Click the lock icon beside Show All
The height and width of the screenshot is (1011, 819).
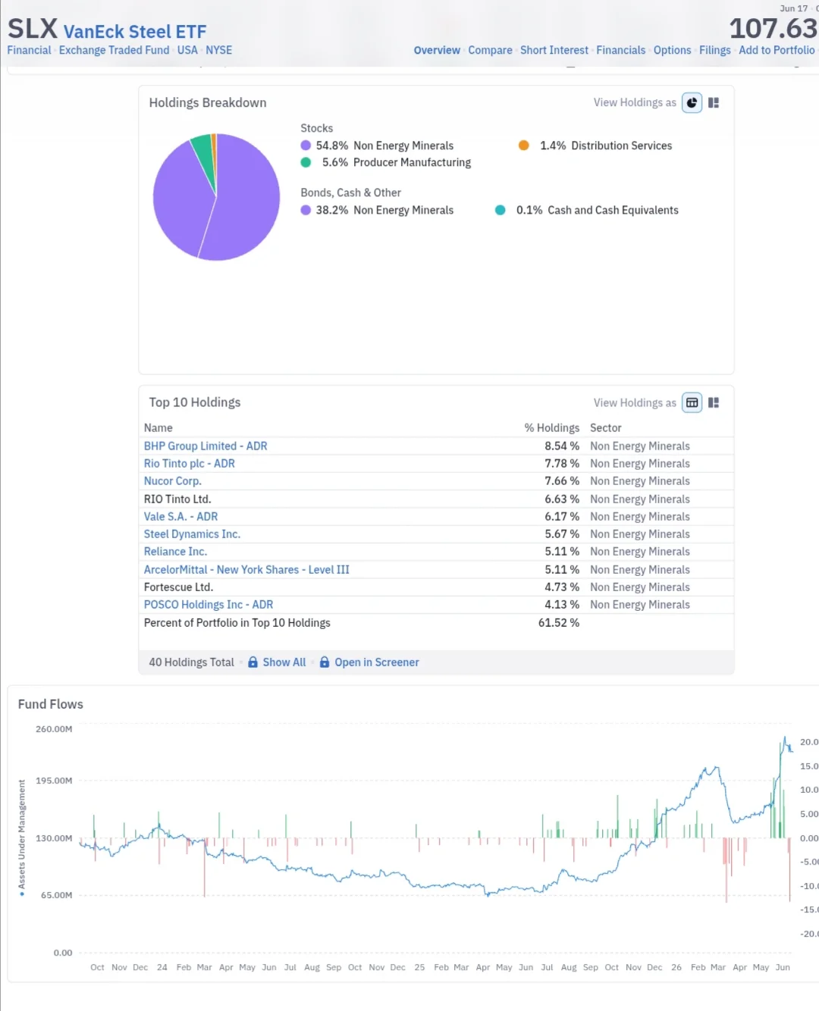pos(253,662)
